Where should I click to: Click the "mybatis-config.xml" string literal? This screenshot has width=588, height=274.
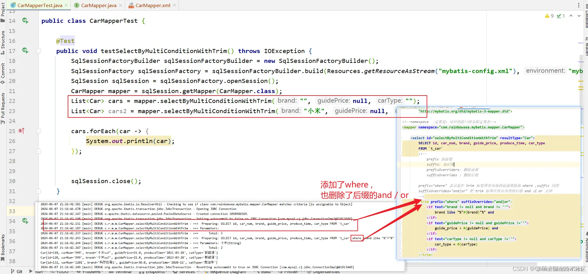(x=475, y=71)
